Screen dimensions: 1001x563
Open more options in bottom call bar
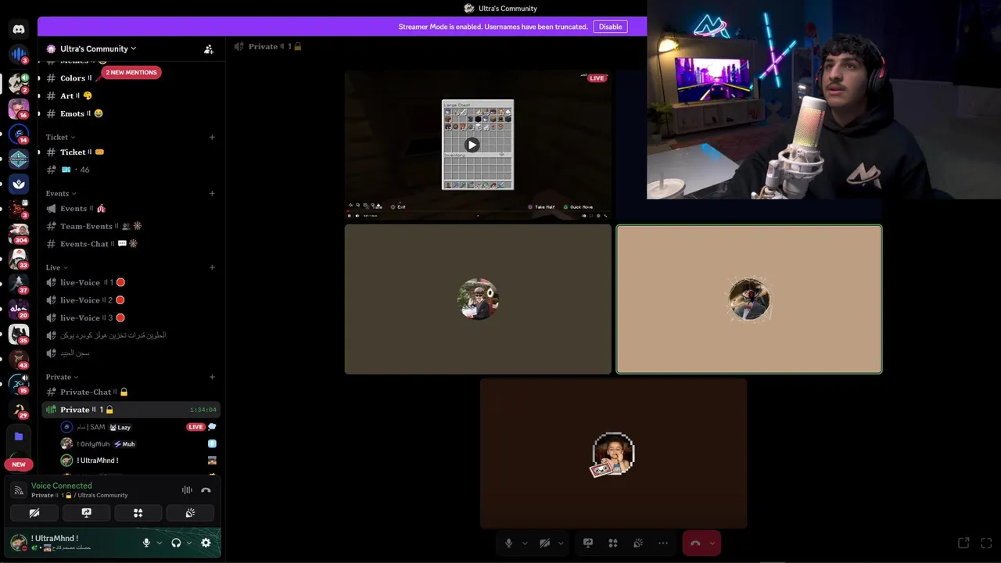pyautogui.click(x=663, y=543)
